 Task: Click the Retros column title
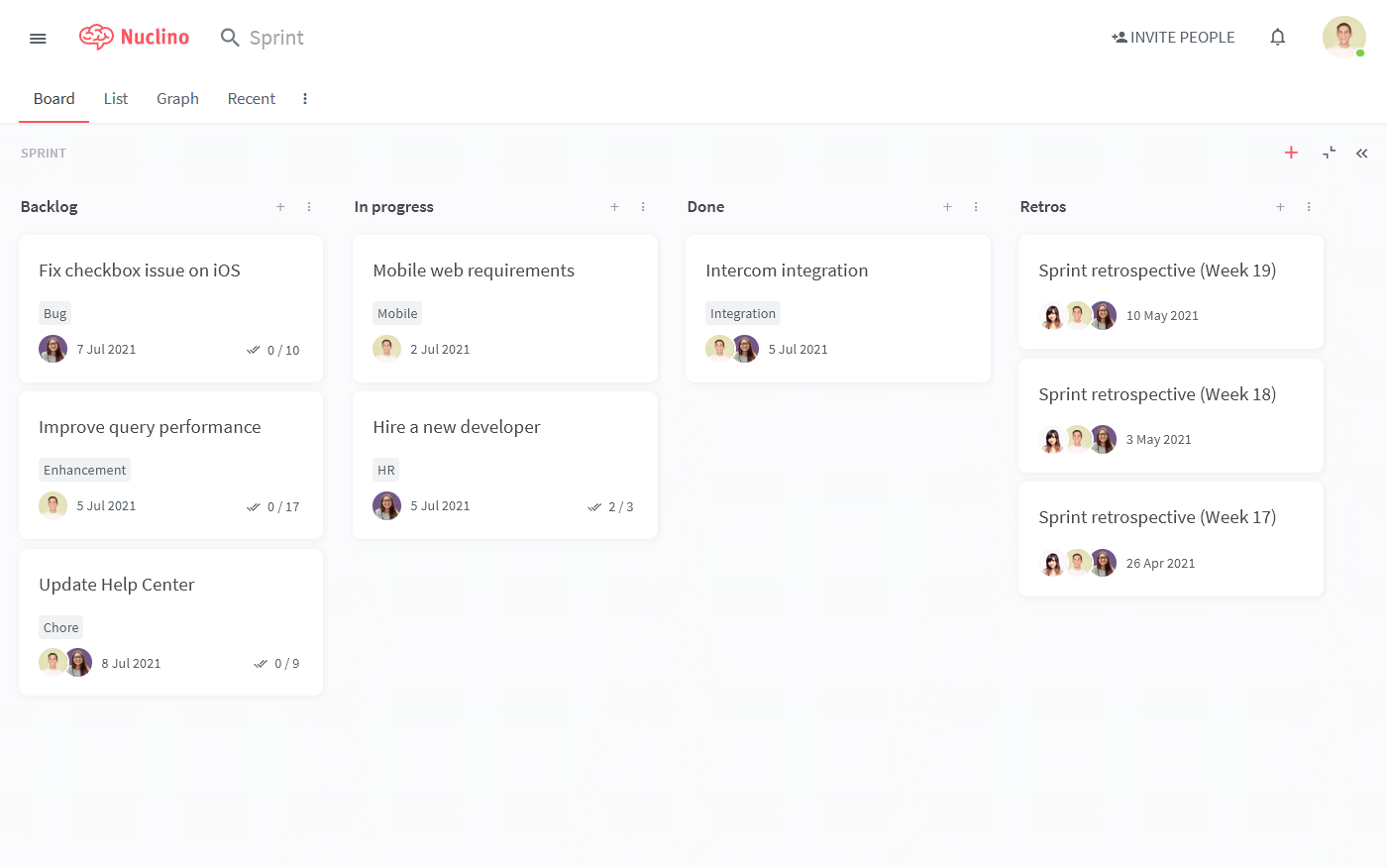coord(1043,207)
